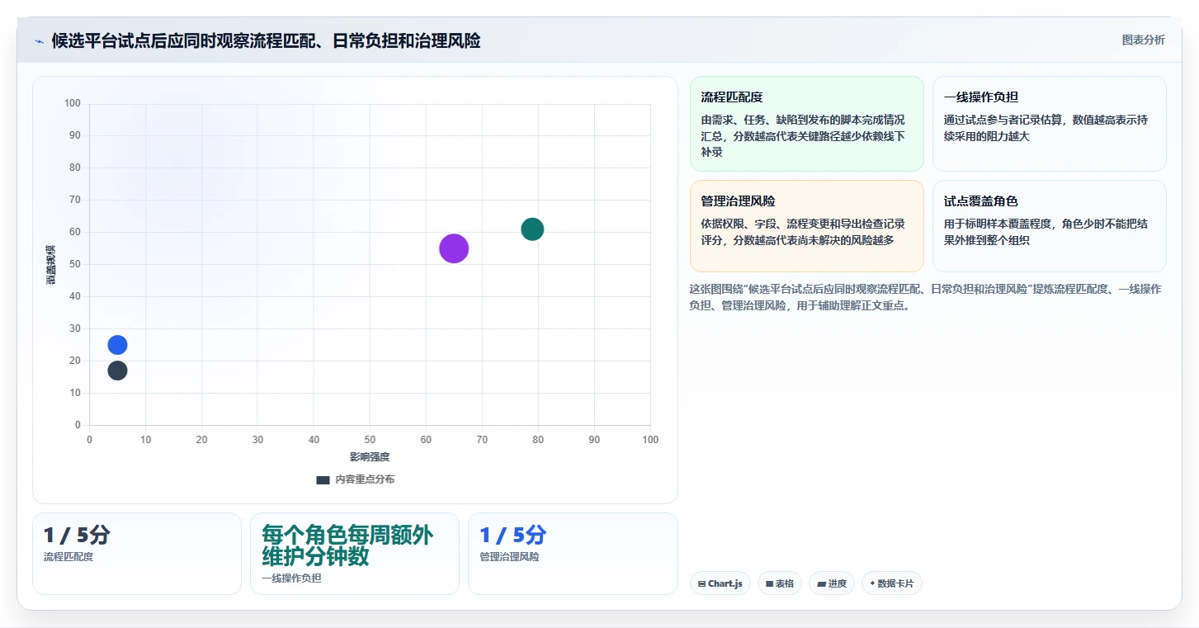Screen dimensions: 1199x628
Task: Click the 覆盖规模 vertical y-axis title
Action: 50,265
